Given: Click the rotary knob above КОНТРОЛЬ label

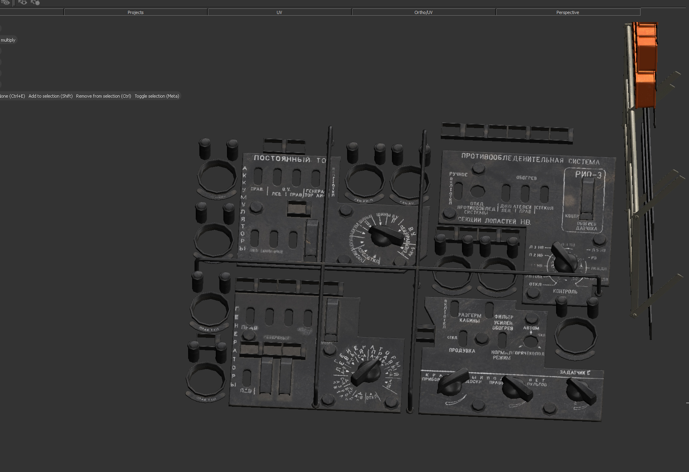Looking at the screenshot, I should click(x=564, y=257).
